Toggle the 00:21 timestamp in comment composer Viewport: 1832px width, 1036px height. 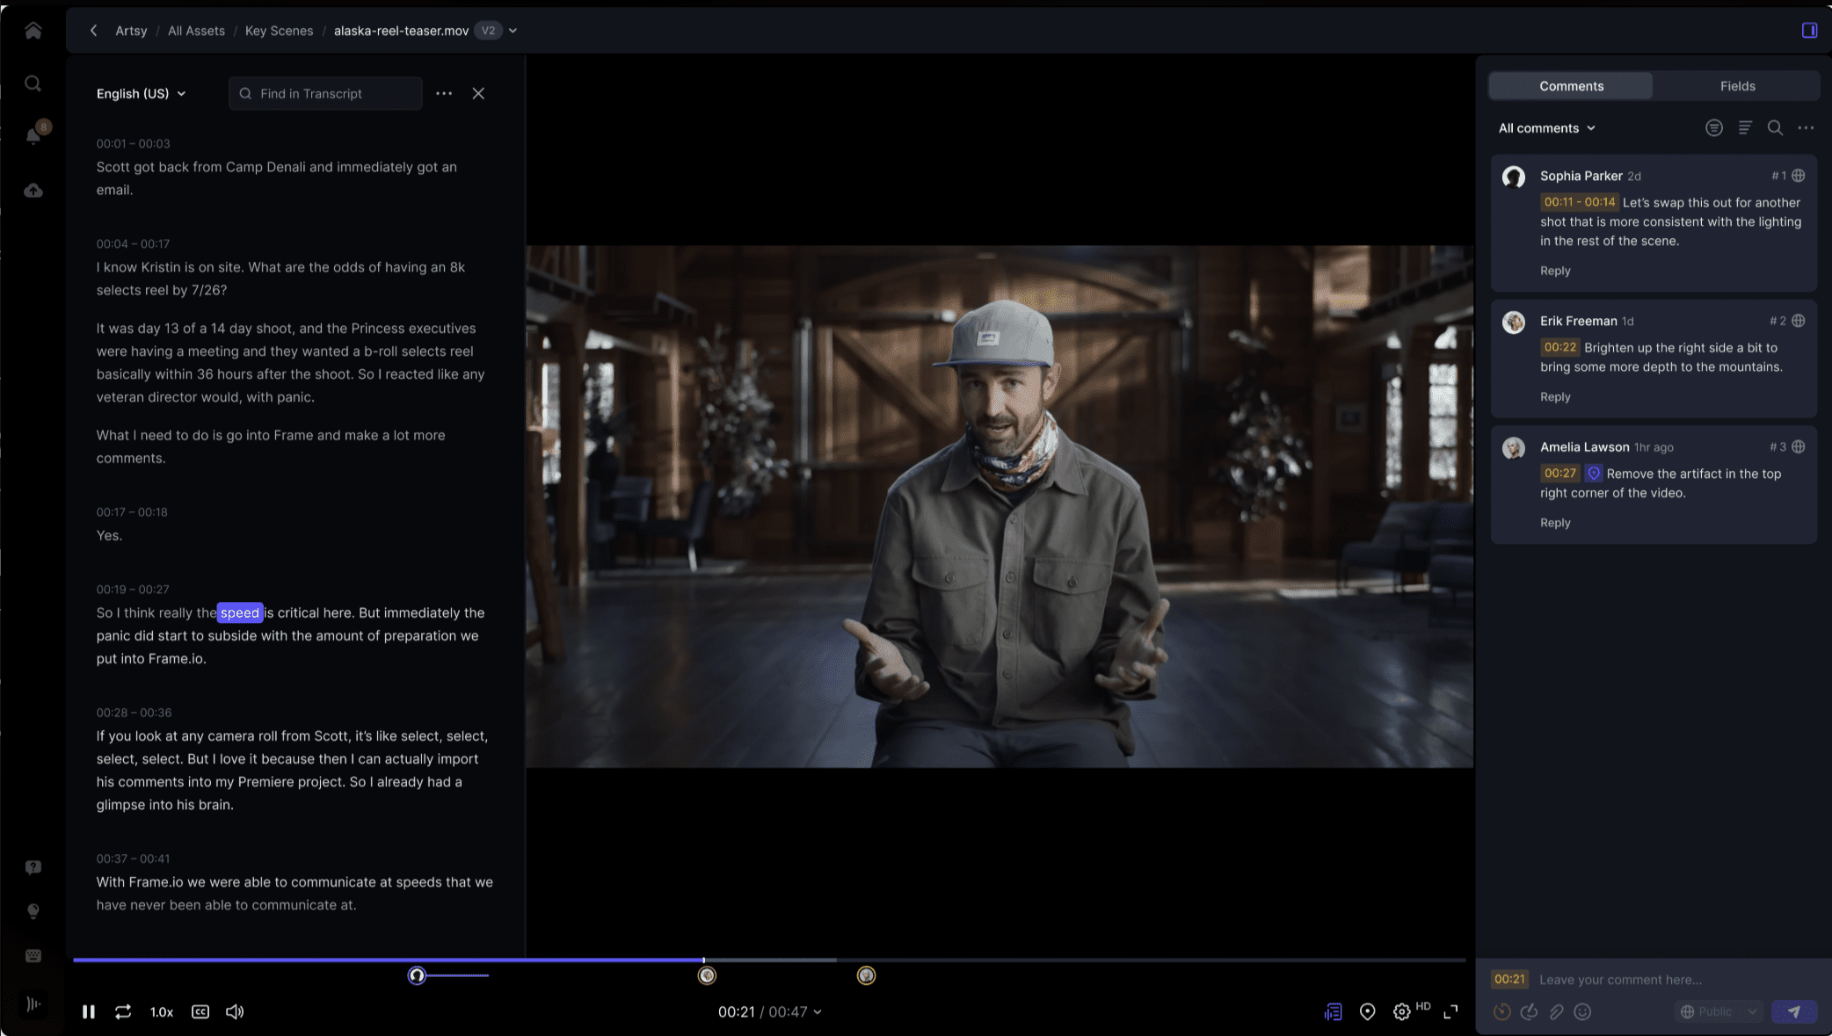[x=1509, y=979]
